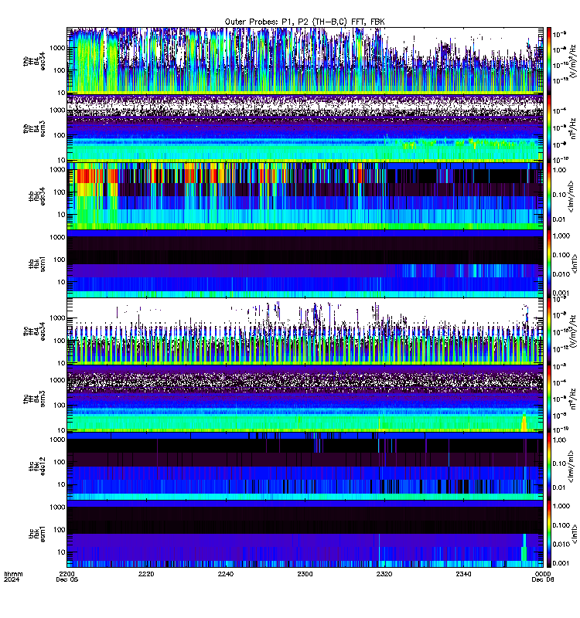Click the '10' frequency tick of thc fbk edc12 panel
580x618 pixels.
pyautogui.click(x=61, y=484)
